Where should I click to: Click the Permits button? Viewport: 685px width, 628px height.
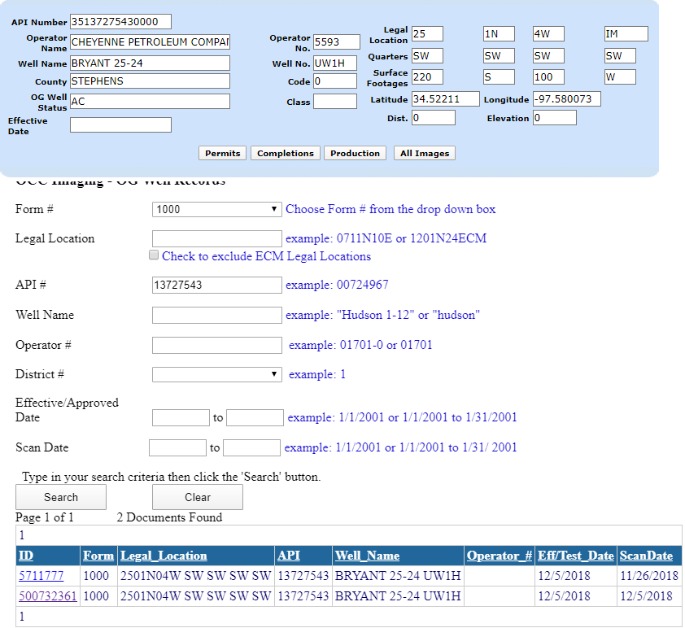click(222, 153)
